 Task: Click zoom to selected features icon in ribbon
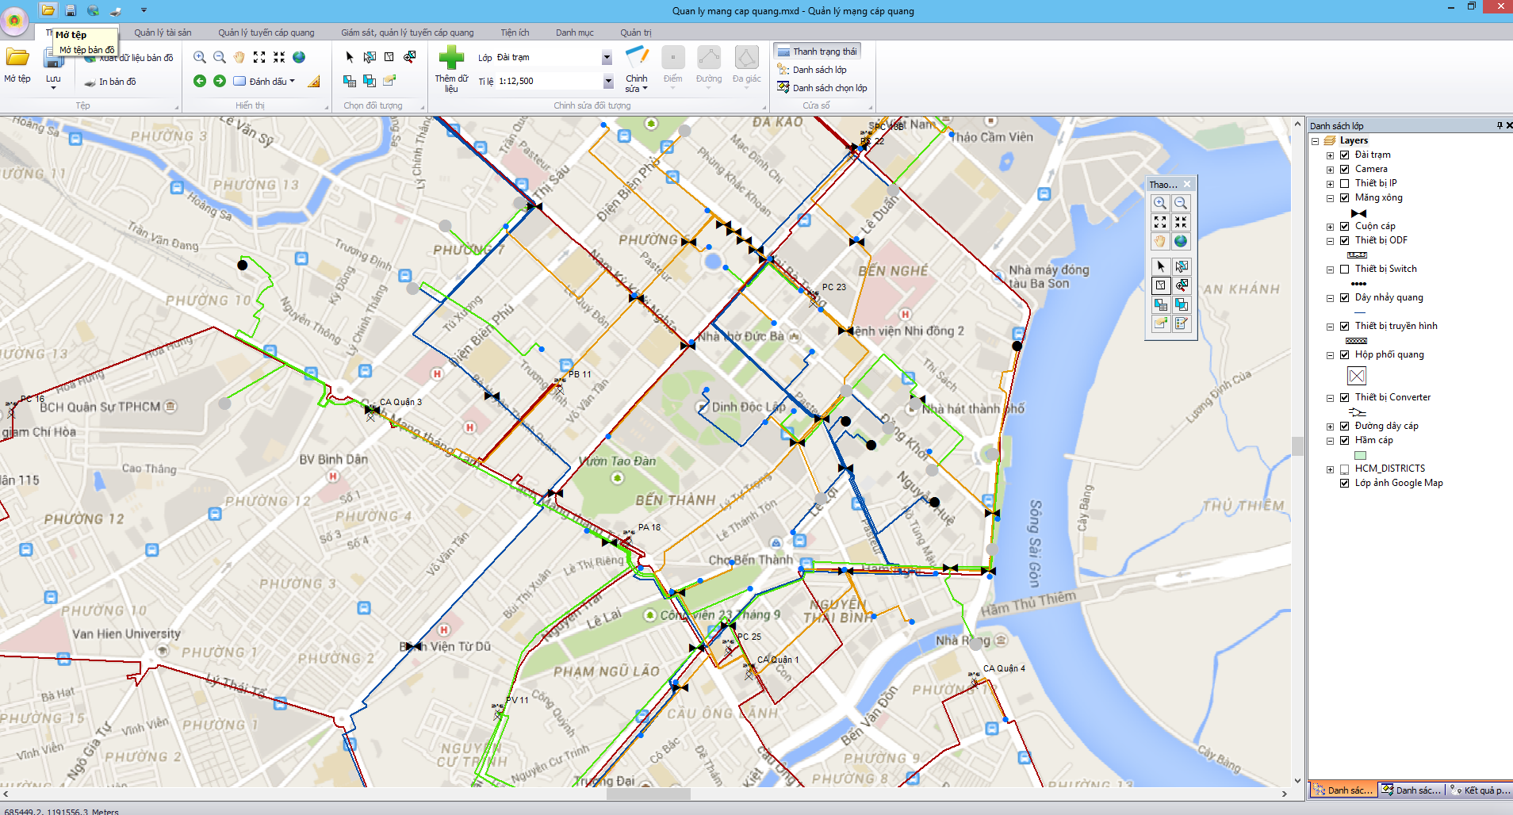coord(409,57)
